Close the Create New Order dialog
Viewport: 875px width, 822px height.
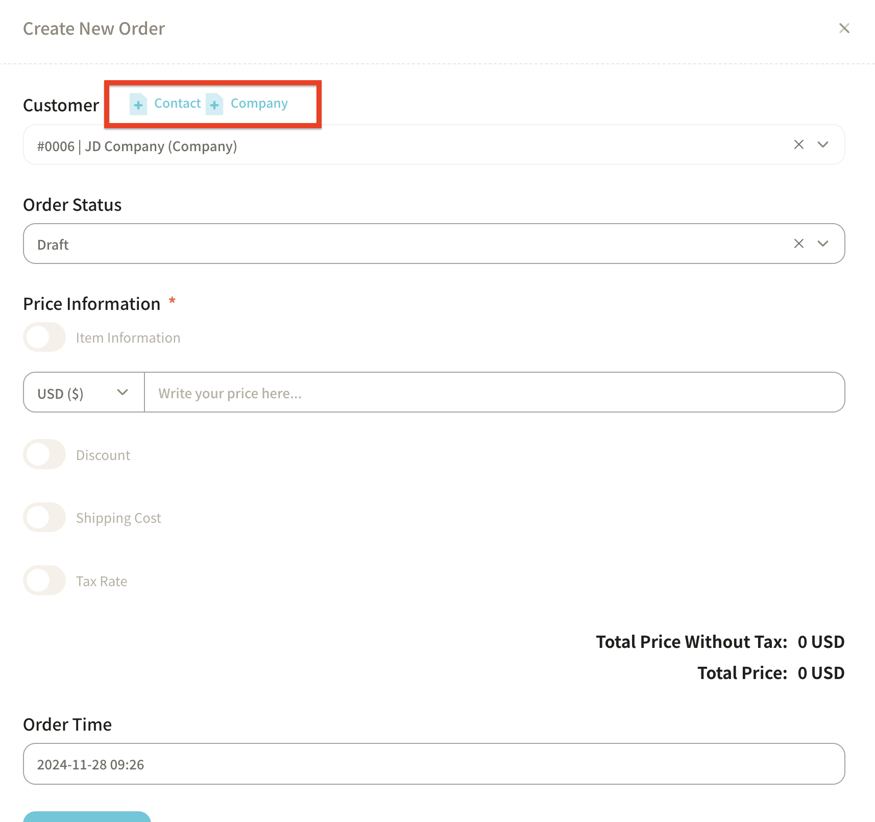tap(844, 29)
